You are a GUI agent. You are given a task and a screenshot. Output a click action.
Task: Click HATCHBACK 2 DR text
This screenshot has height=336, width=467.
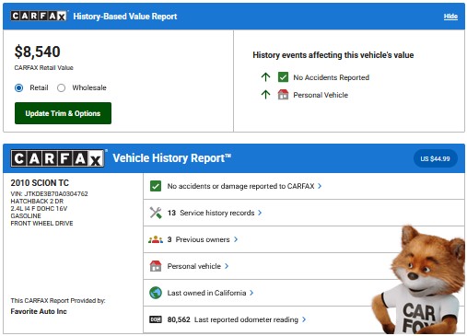[37, 202]
